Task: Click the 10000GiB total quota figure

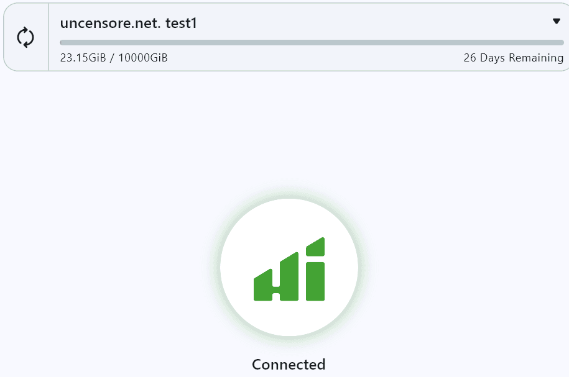Action: pos(143,58)
